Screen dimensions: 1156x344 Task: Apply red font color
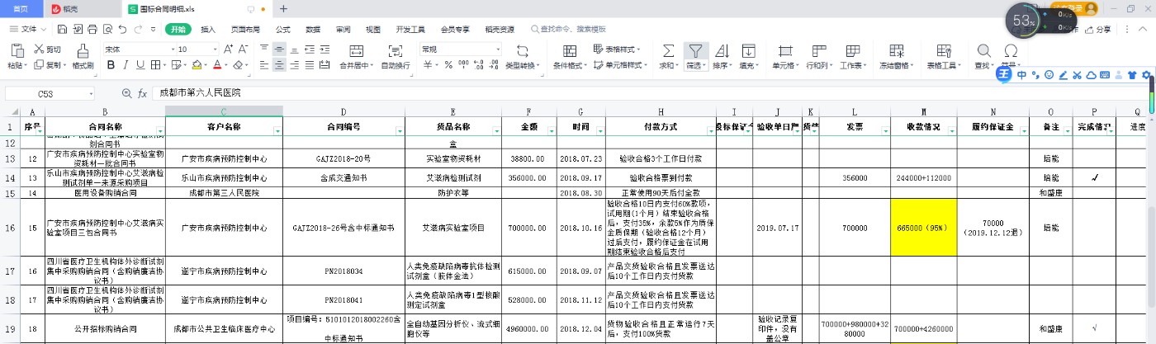216,65
